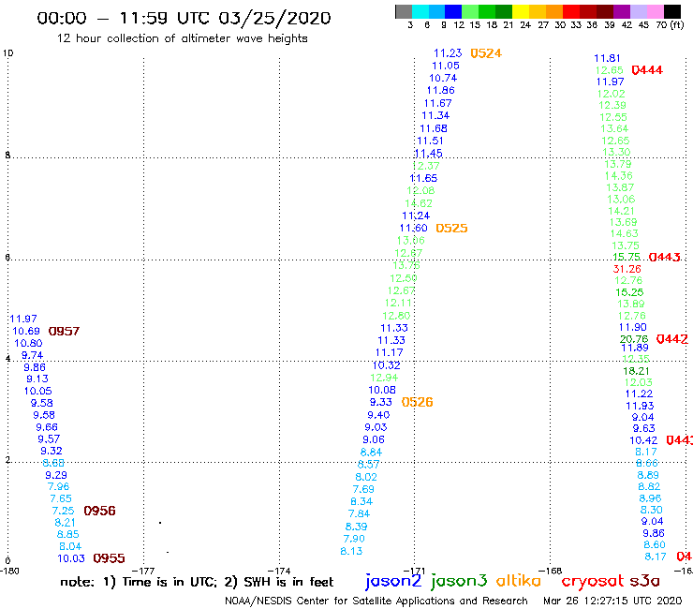This screenshot has height=609, width=693.
Task: Select the 14.63 wave height value
Action: [x=624, y=233]
